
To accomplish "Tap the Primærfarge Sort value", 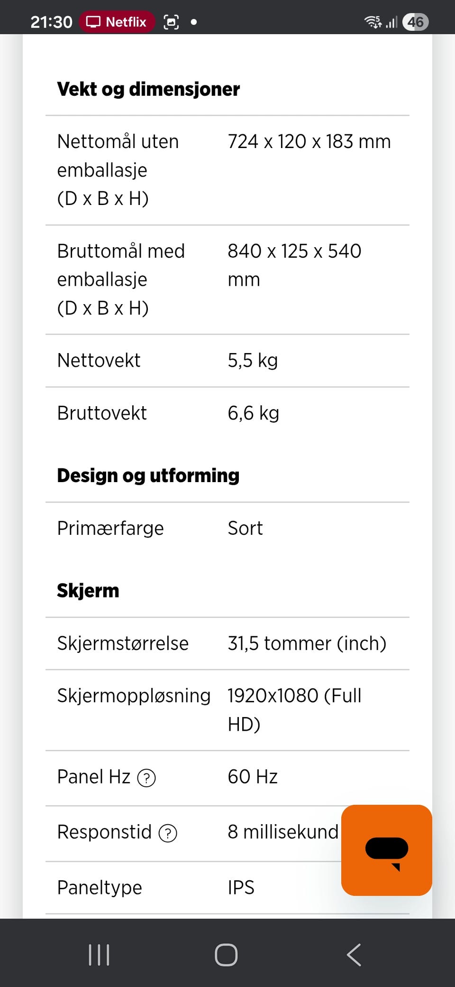I will click(x=245, y=528).
